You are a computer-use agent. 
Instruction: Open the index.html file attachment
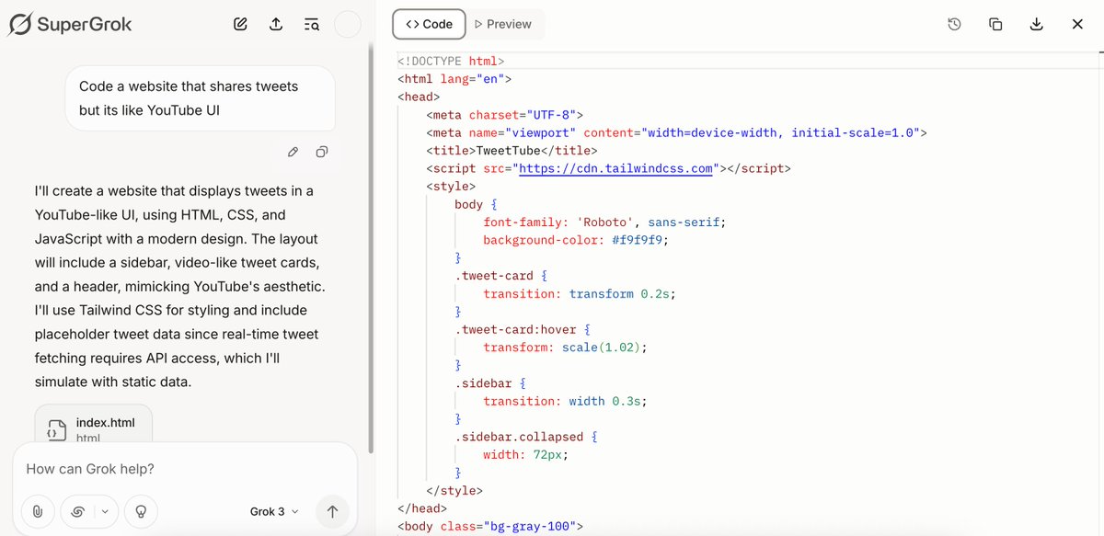coord(94,426)
